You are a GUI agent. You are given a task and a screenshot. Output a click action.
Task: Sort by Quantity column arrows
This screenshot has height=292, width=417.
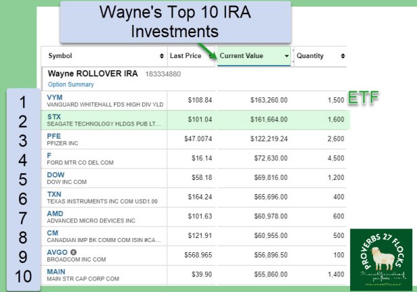point(342,56)
